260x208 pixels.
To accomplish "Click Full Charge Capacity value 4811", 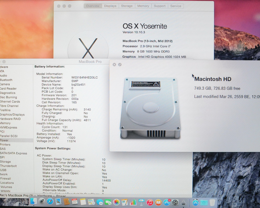I will coord(87,120).
